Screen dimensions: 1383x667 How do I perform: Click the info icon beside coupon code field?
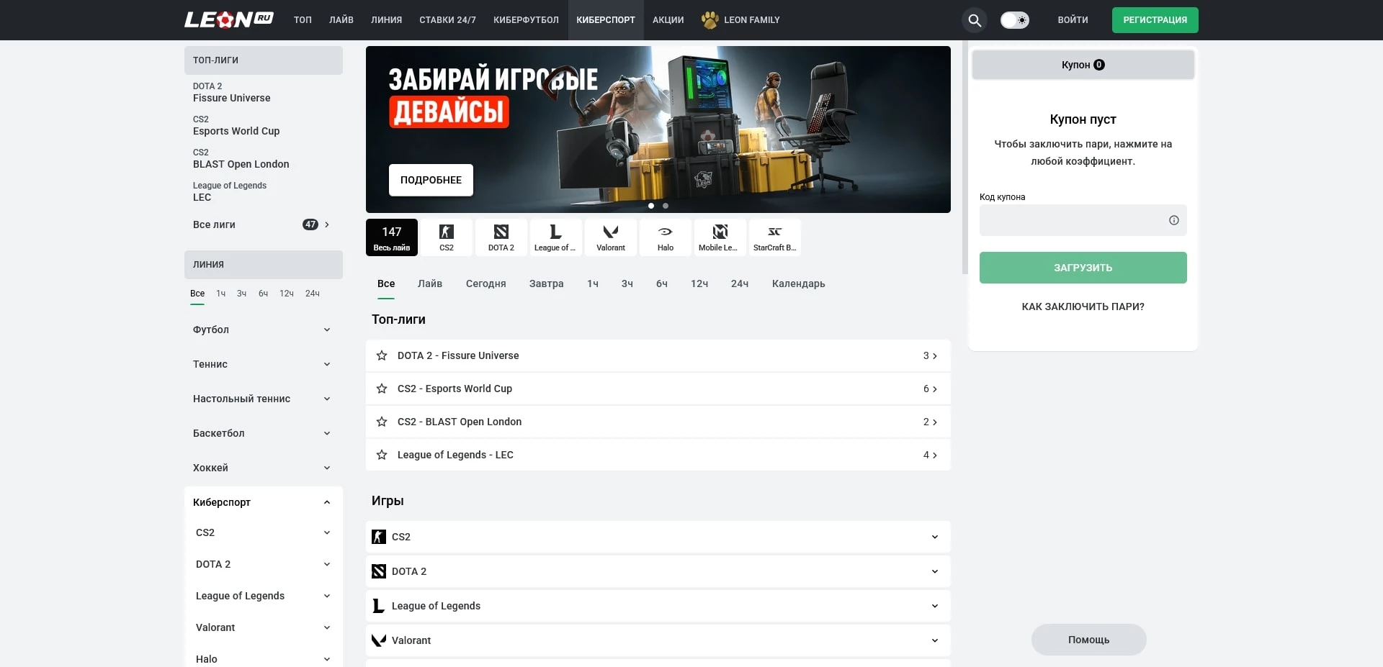pos(1174,220)
